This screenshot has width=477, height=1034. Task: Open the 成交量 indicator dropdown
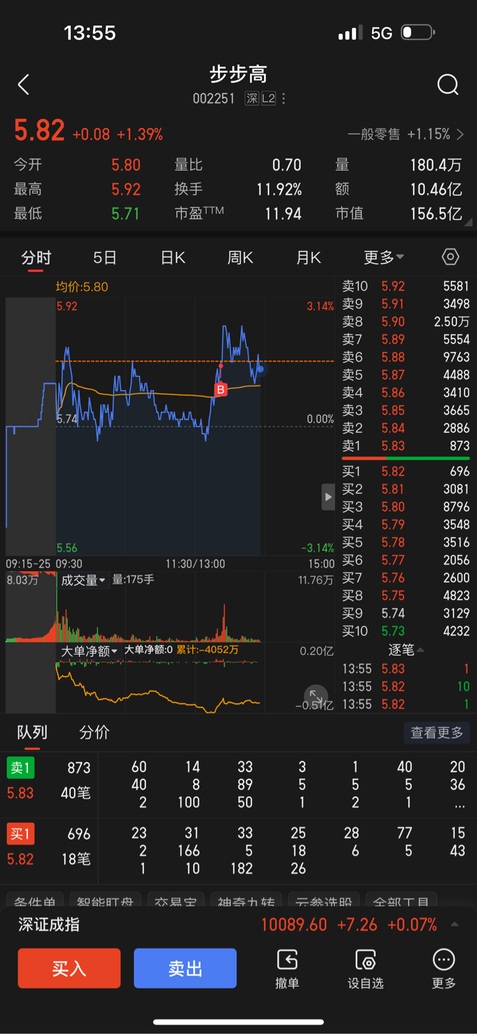pyautogui.click(x=83, y=580)
